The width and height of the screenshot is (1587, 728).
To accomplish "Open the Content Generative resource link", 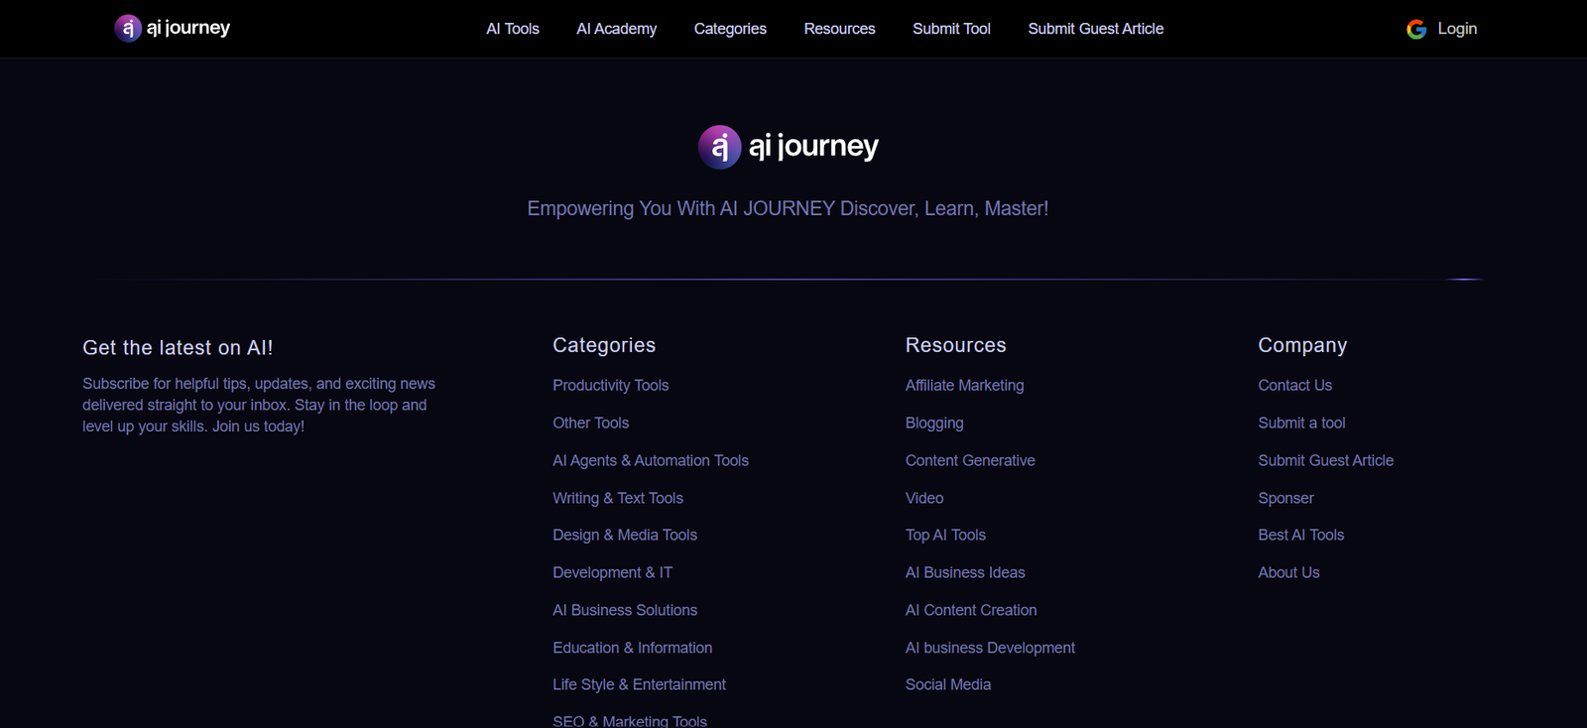I will point(970,460).
